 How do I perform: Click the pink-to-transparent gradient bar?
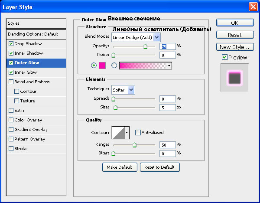(143, 66)
